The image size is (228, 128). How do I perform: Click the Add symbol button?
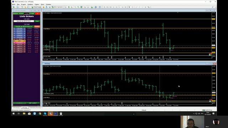tap(33, 103)
